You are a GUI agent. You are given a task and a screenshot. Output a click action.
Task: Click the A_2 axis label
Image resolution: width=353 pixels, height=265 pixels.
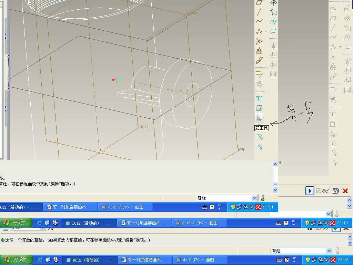pos(102,150)
